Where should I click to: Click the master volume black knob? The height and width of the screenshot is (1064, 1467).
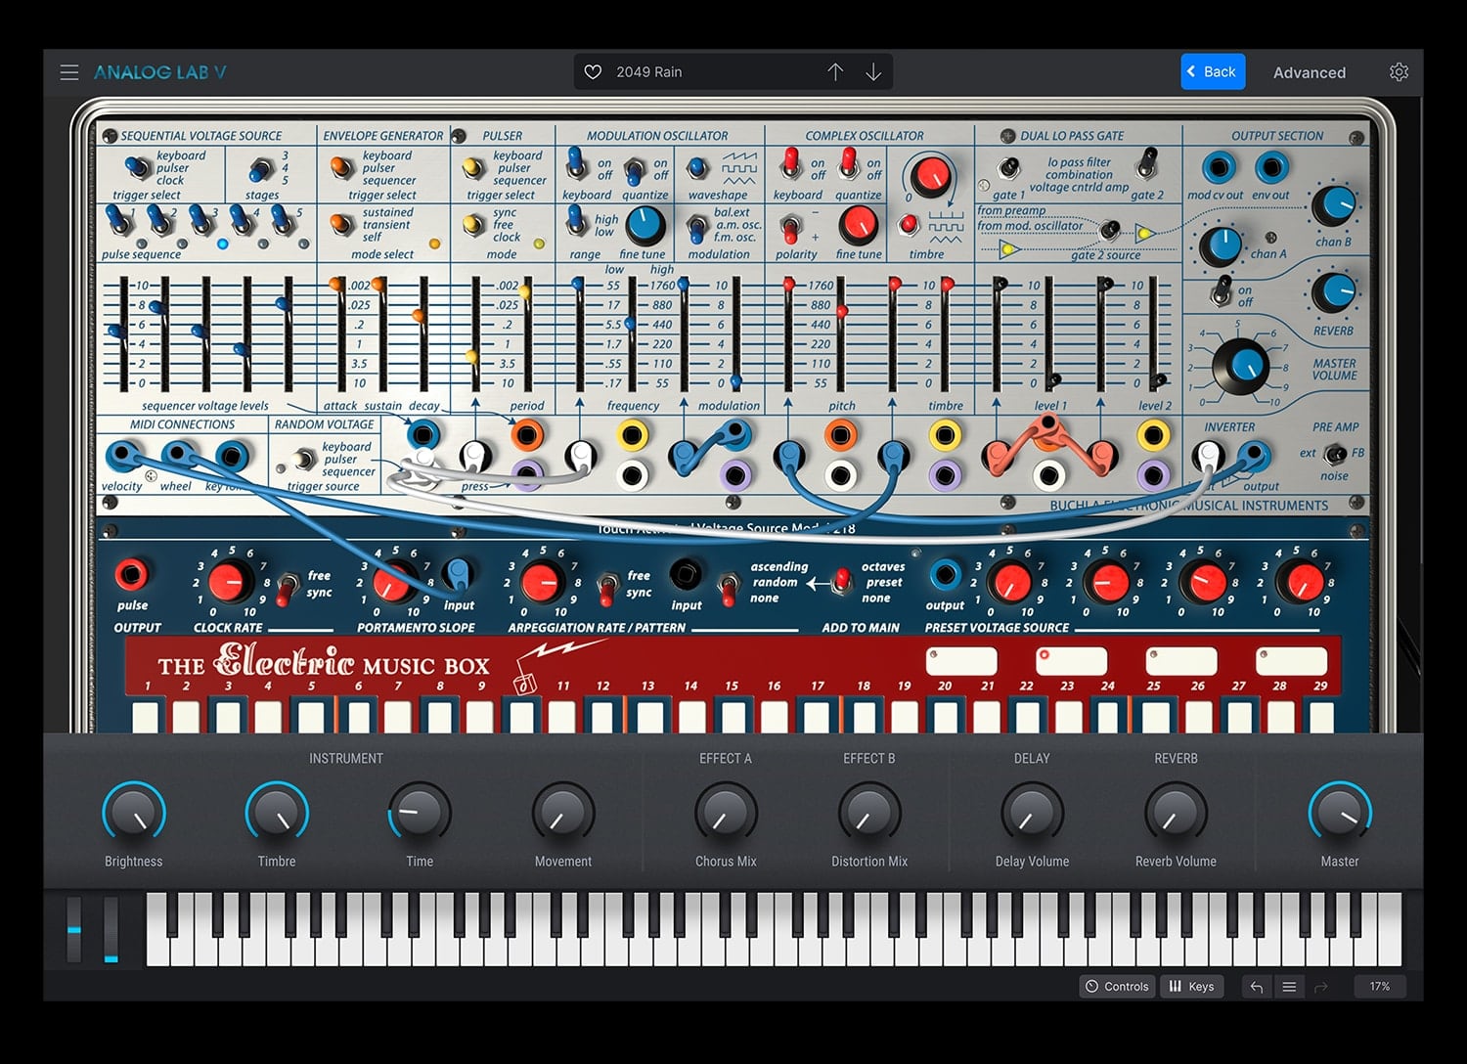(x=1240, y=367)
